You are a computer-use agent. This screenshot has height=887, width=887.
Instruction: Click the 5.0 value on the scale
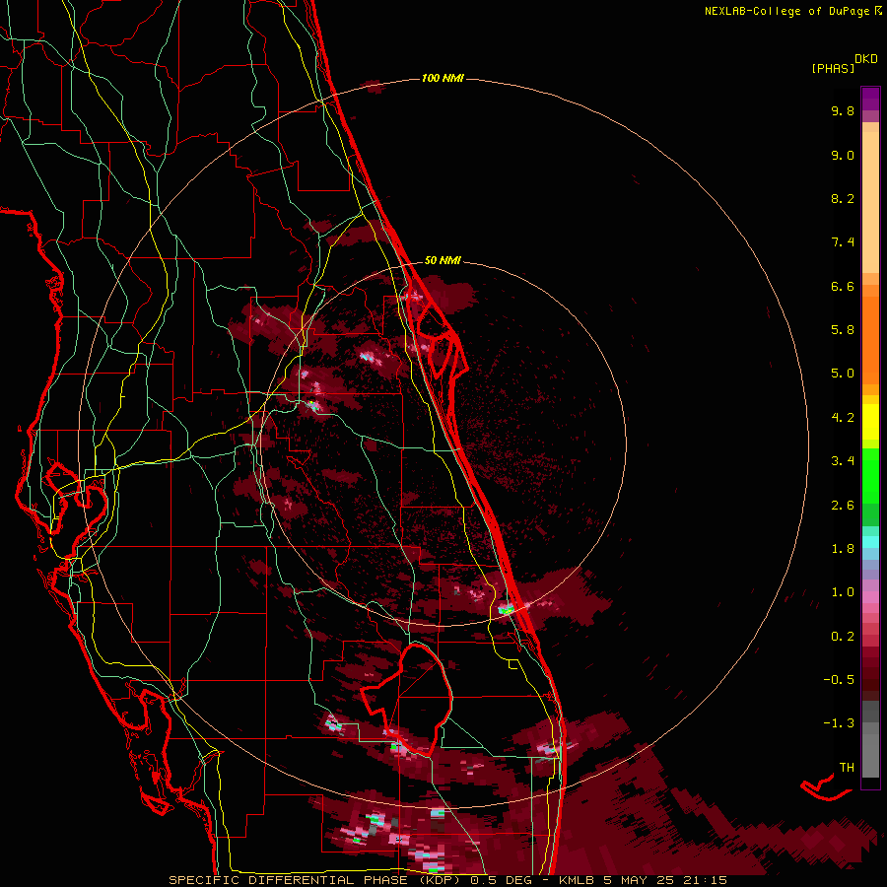tap(843, 374)
